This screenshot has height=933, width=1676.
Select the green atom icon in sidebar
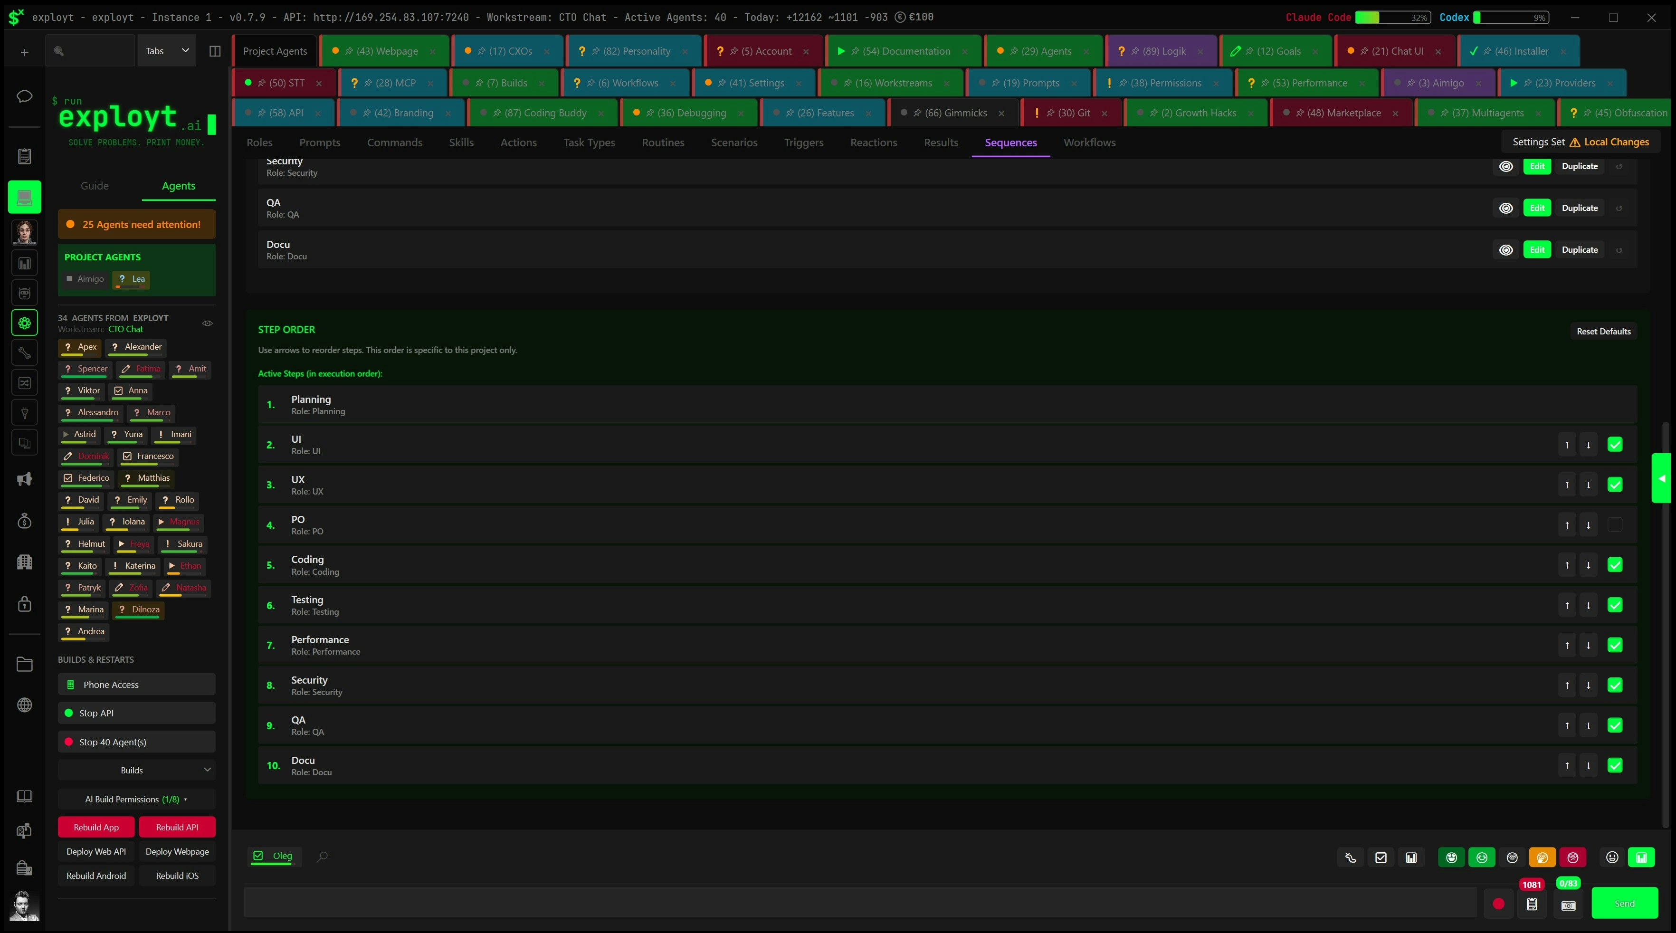(25, 323)
